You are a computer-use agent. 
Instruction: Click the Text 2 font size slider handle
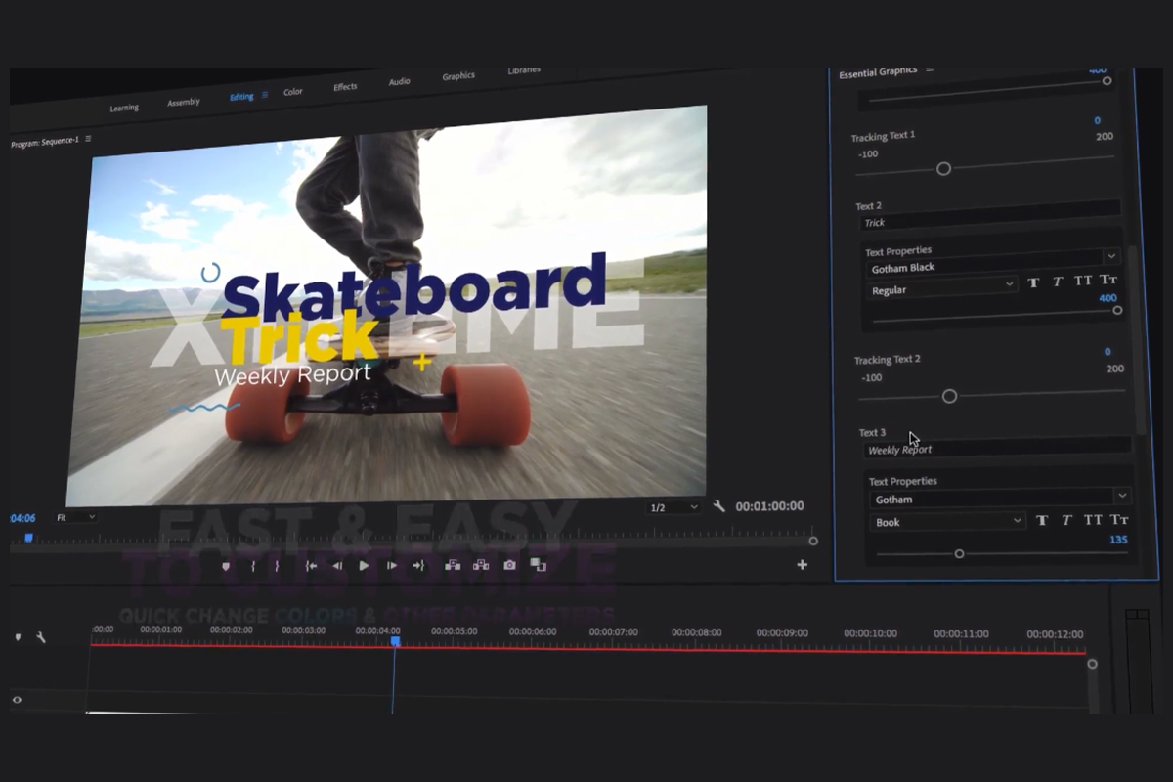click(x=1117, y=310)
